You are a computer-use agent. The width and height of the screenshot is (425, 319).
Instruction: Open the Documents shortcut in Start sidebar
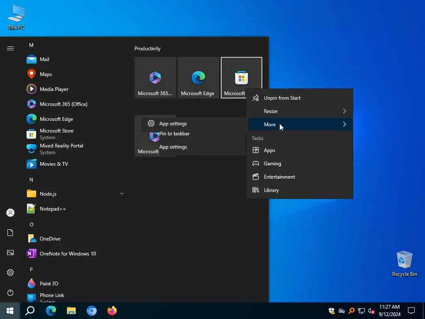(10, 233)
